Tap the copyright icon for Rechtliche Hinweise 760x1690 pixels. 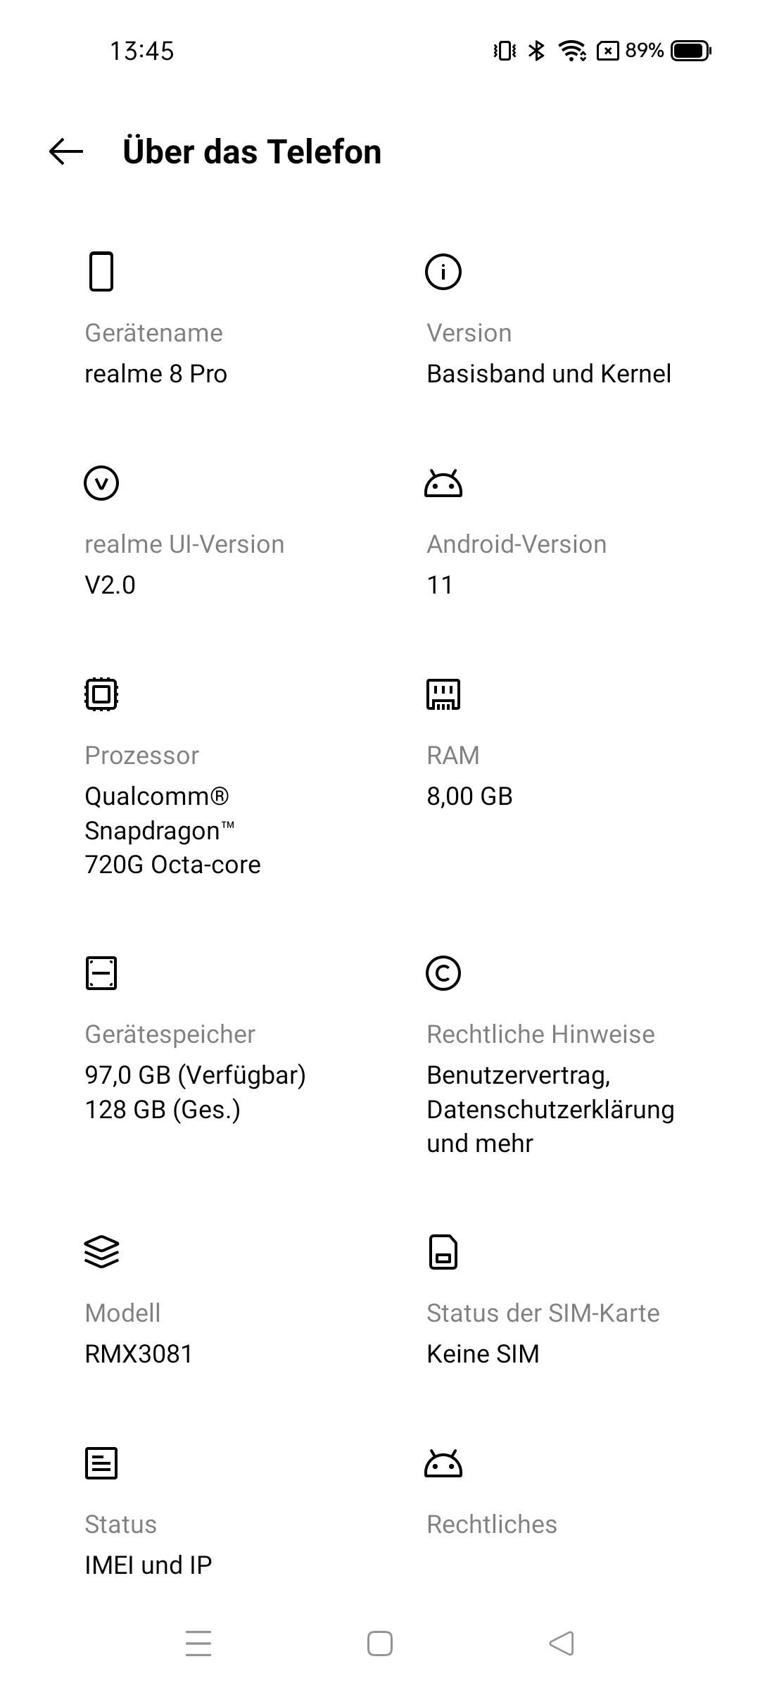[x=443, y=973]
